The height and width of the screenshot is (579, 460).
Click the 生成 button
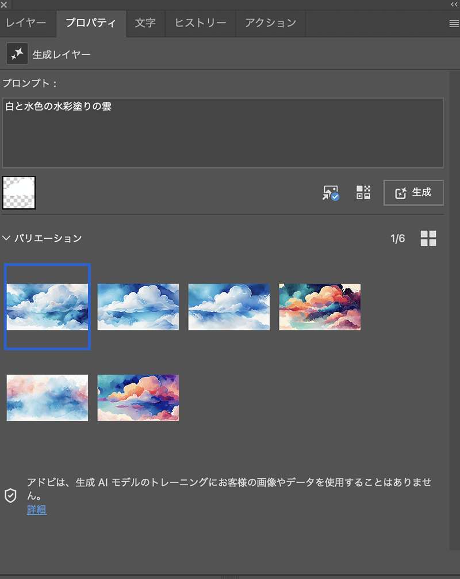[413, 193]
